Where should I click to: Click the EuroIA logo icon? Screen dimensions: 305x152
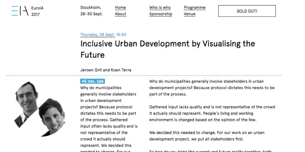click(20, 11)
